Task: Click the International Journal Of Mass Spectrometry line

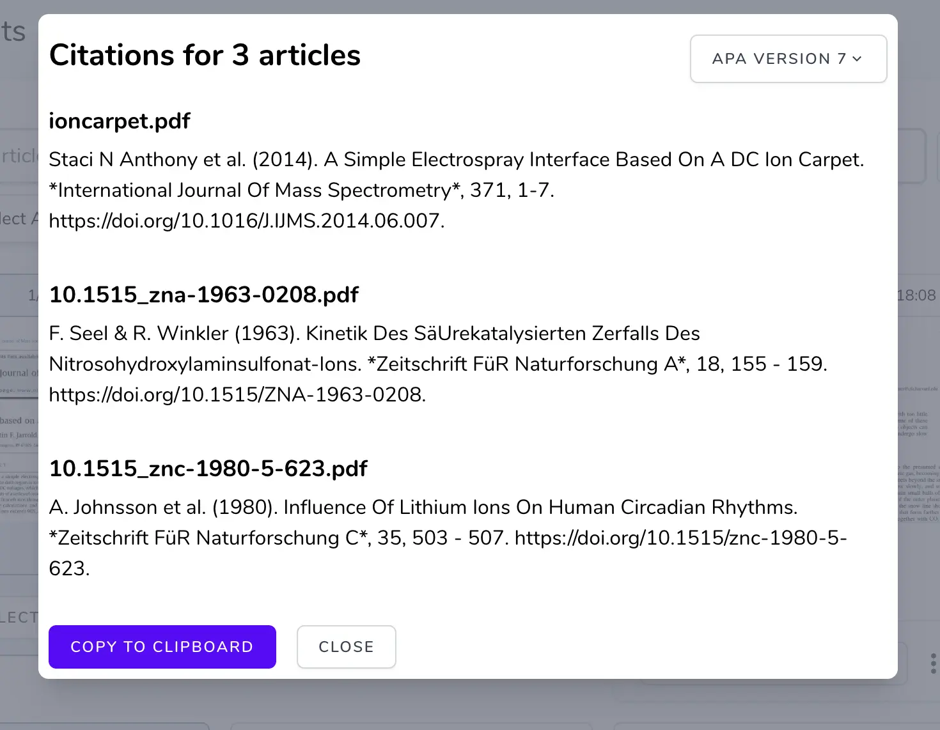Action: pos(302,190)
